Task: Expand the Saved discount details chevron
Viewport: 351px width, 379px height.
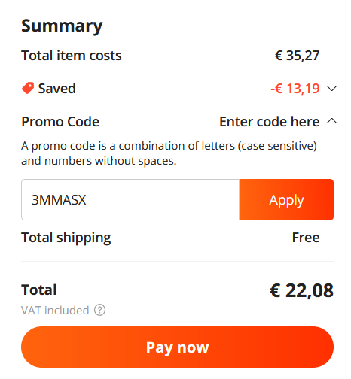Action: click(x=332, y=89)
